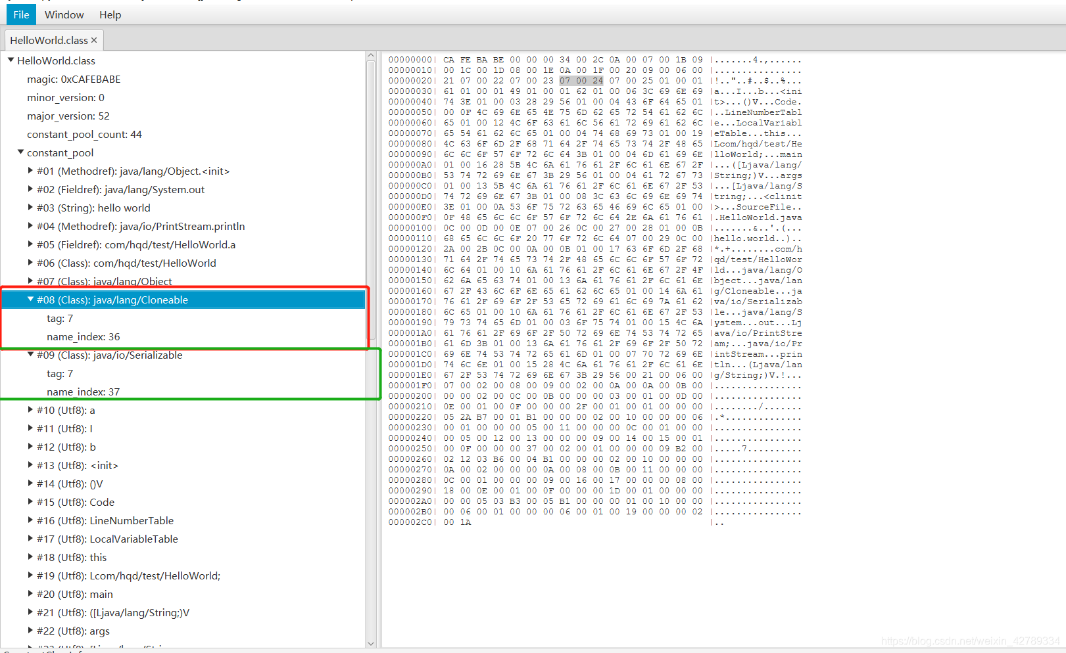1066x653 pixels.
Task: Collapse #09 Class java/io/Serializable entry
Action: [x=30, y=354]
